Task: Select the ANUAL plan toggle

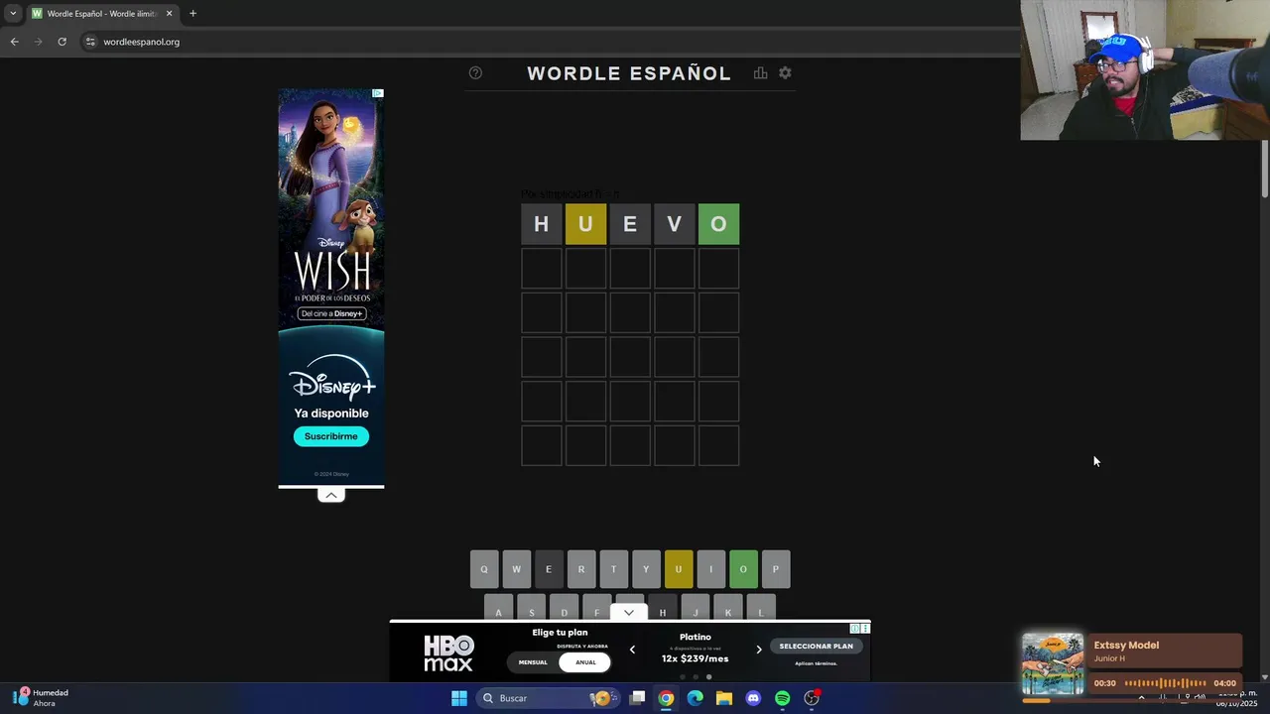Action: coord(585,662)
